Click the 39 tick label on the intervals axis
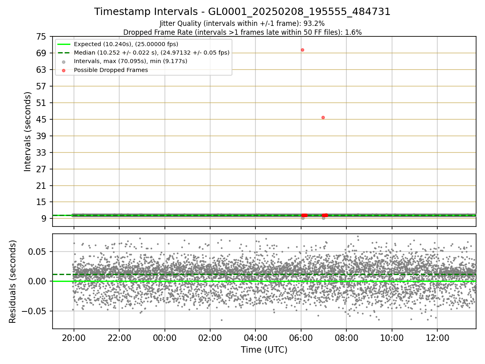The image size is (485, 364). click(42, 136)
